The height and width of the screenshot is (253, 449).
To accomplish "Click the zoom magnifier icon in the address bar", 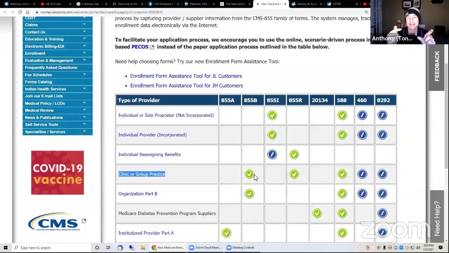I will pos(366,12).
